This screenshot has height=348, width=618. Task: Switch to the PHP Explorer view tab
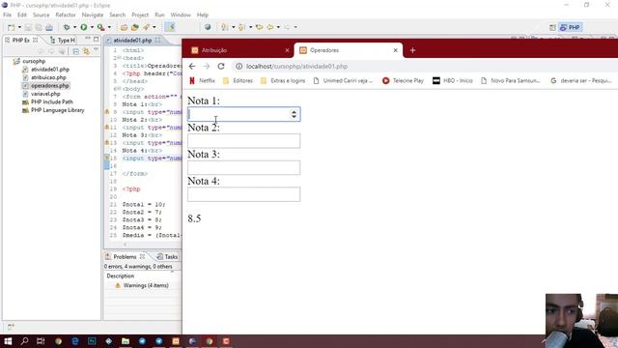(20, 41)
